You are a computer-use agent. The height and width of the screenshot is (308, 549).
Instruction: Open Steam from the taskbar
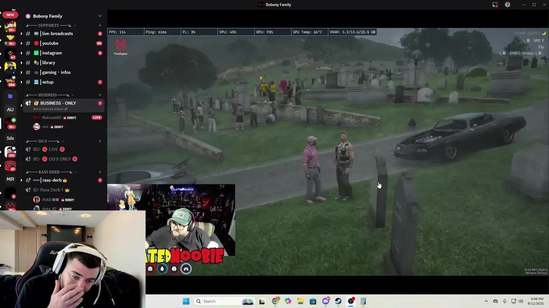pyautogui.click(x=338, y=301)
